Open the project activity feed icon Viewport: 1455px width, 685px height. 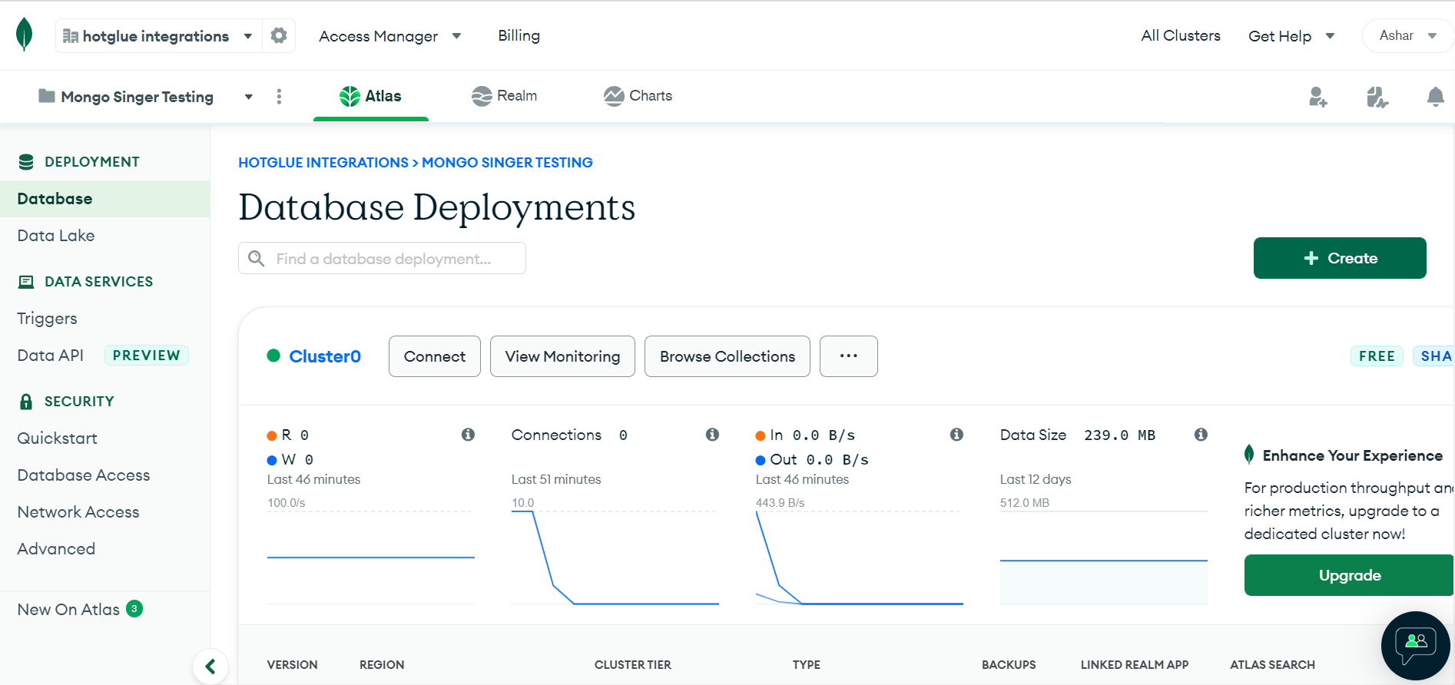click(1377, 97)
